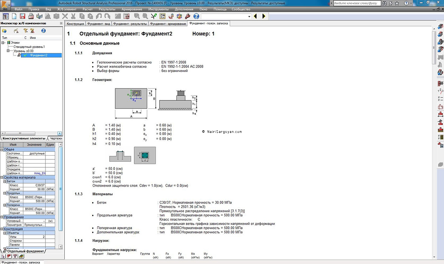Click the red flag icon at bottom left
The image size is (444, 264).
pos(9,256)
